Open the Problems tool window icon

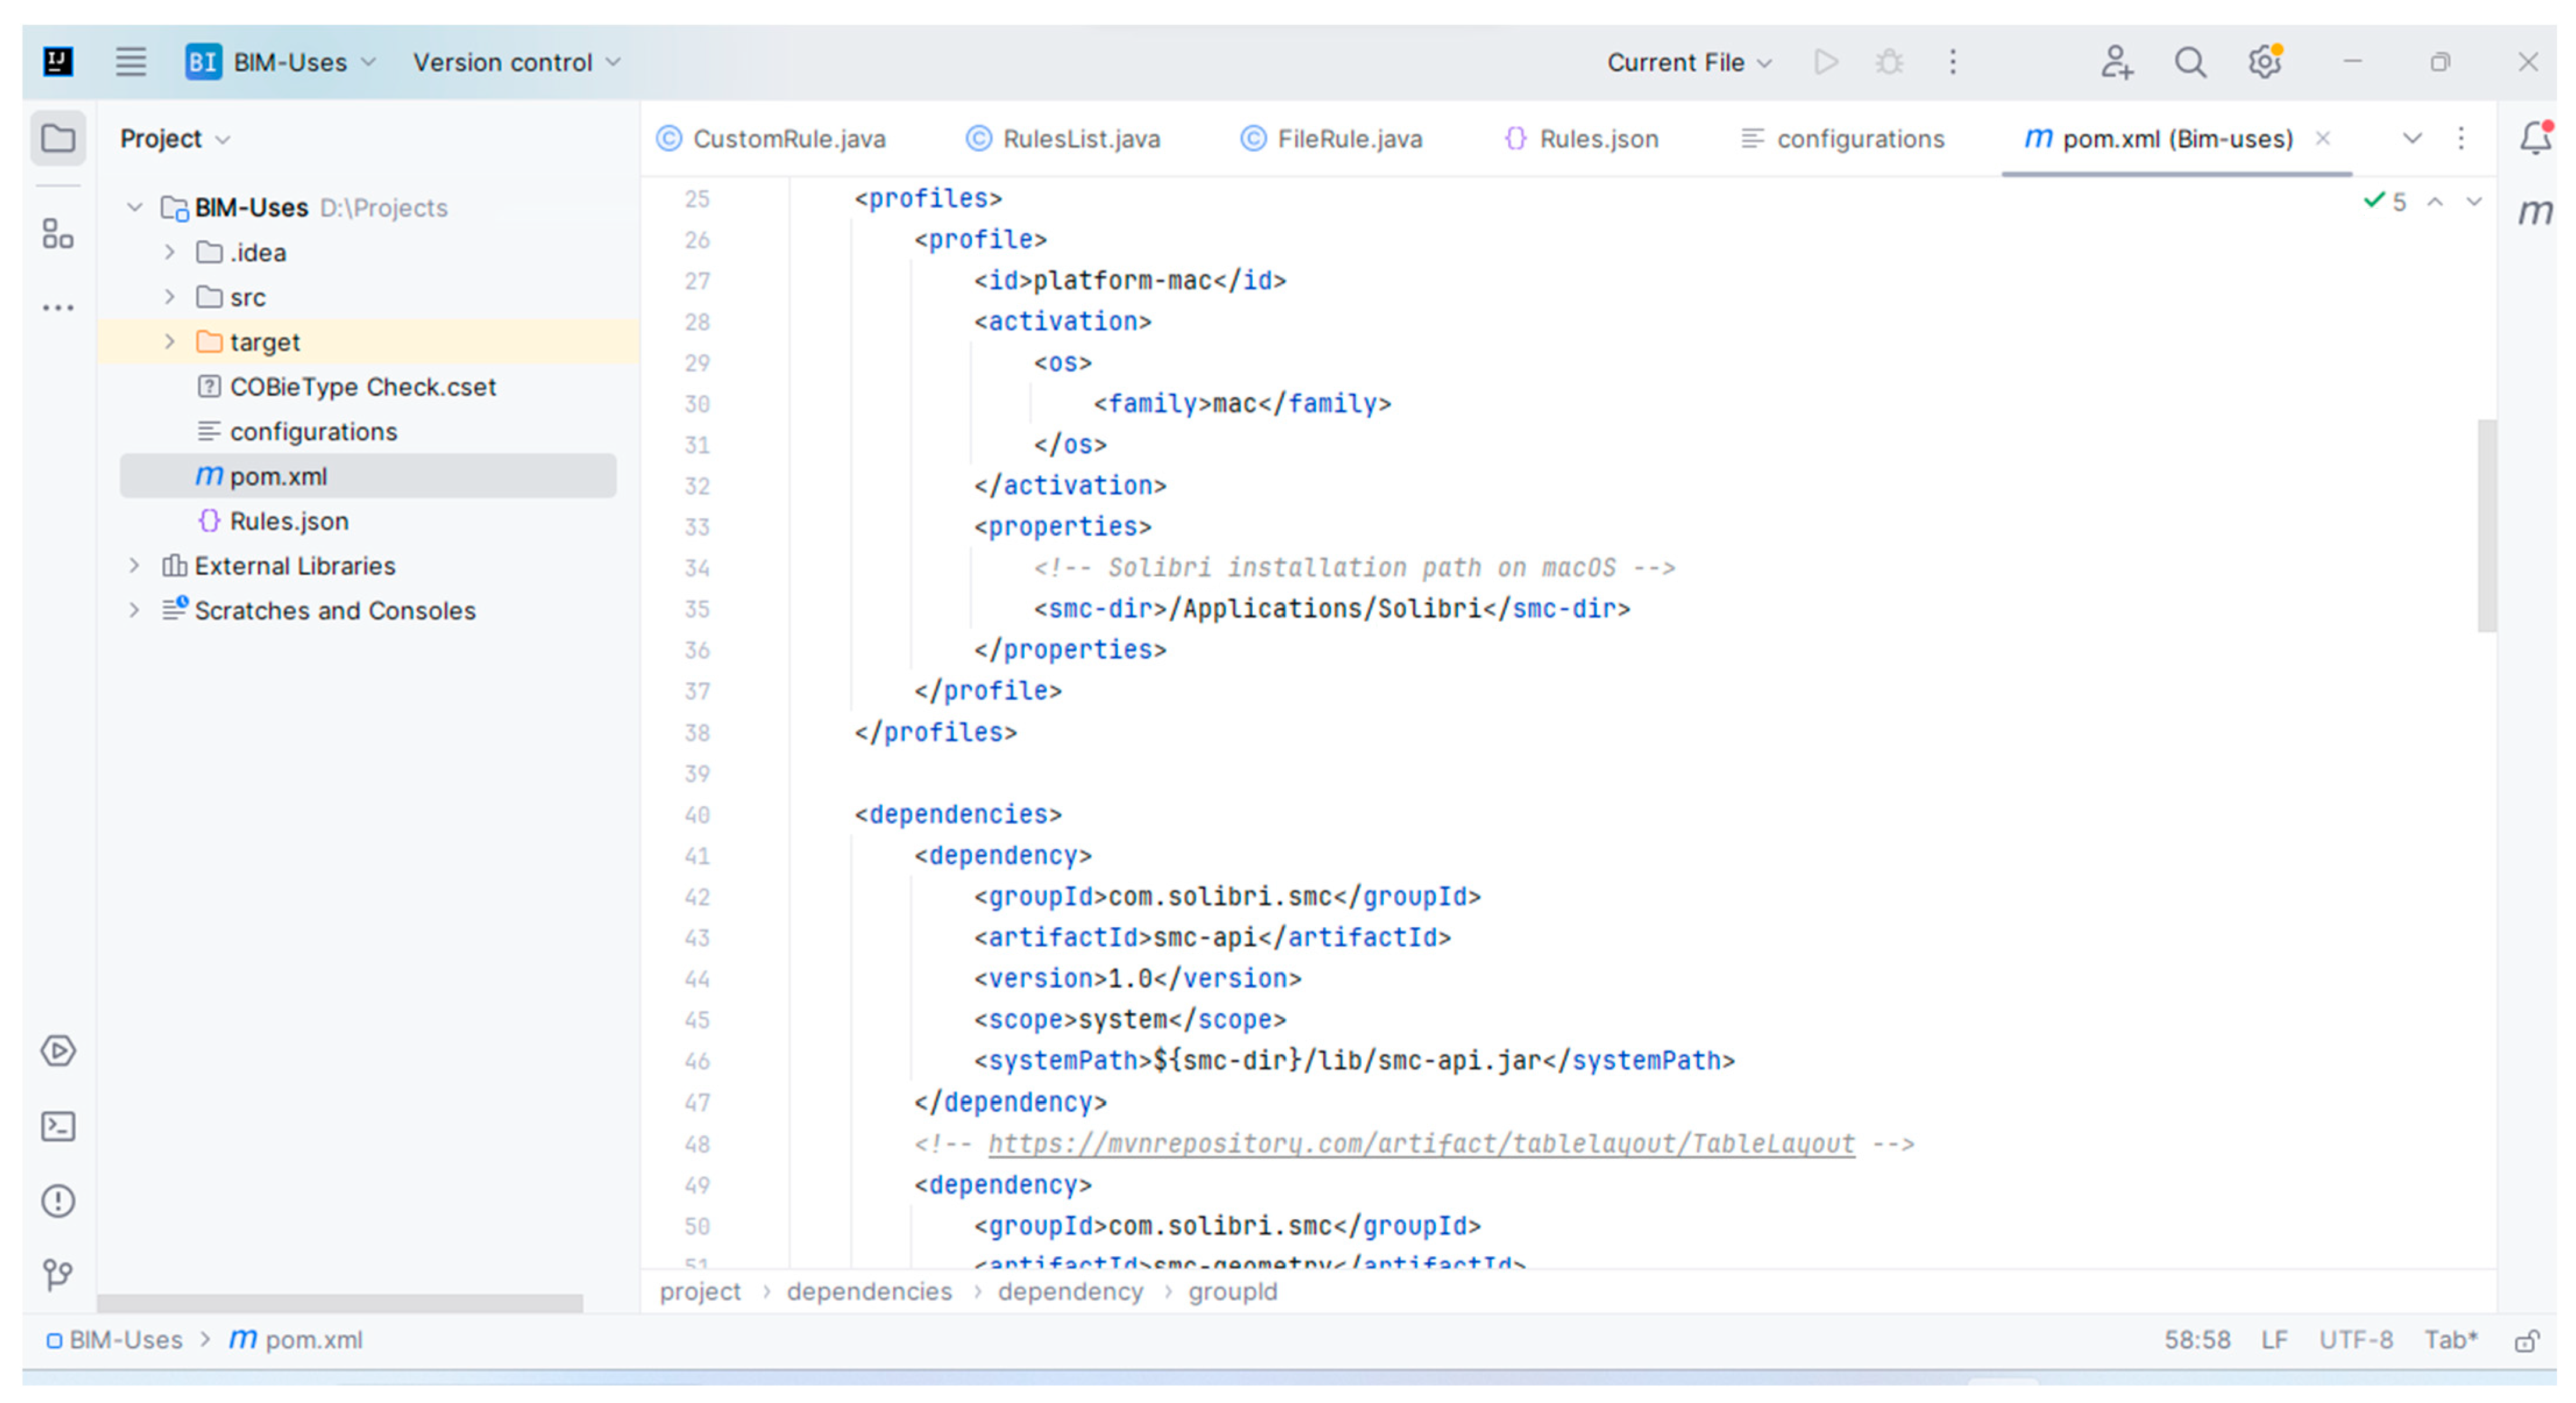(58, 1200)
